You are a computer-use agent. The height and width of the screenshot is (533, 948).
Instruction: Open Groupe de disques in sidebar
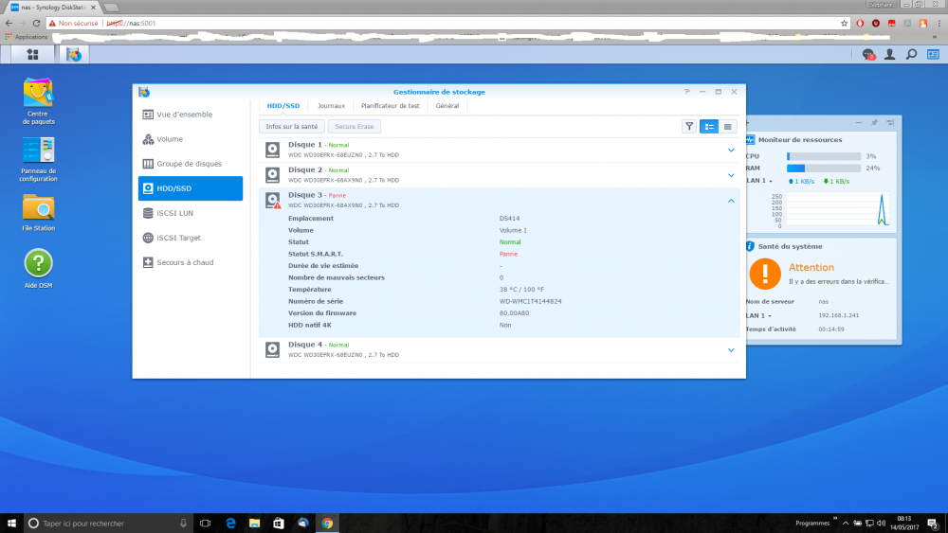coord(191,164)
